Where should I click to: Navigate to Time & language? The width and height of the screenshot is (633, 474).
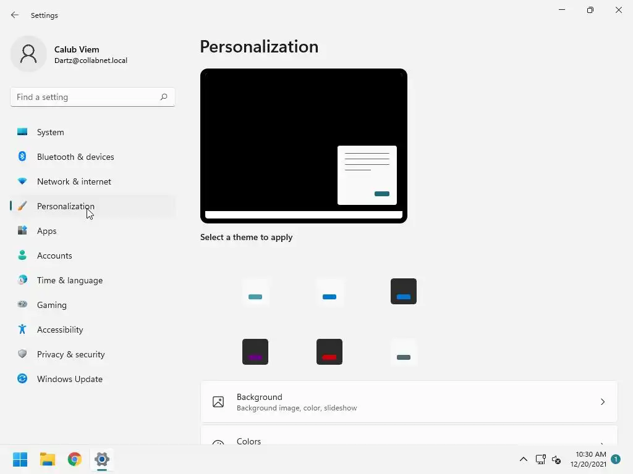93,280
